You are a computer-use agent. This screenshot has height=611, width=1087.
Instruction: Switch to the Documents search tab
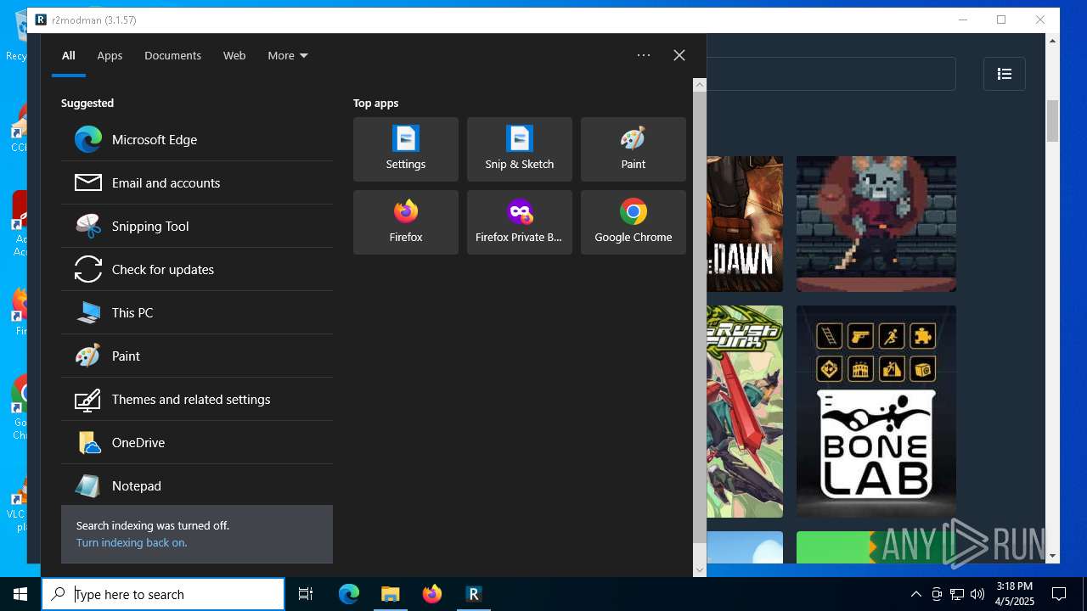[x=172, y=55]
